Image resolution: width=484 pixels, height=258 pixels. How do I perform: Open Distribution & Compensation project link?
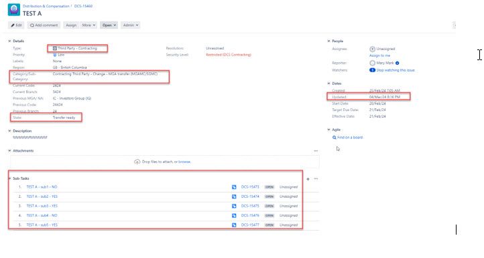click(46, 6)
